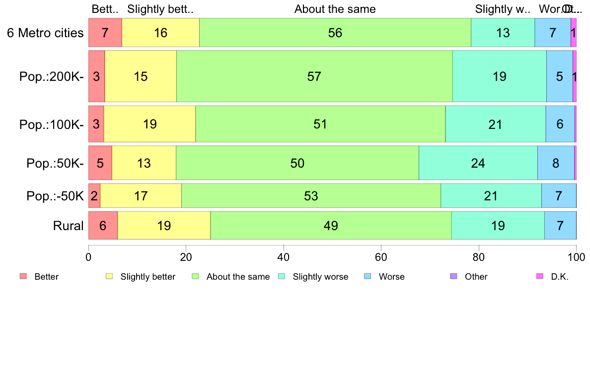Click the 40 tick on the x-axis
The width and height of the screenshot is (590, 365).
tap(284, 257)
